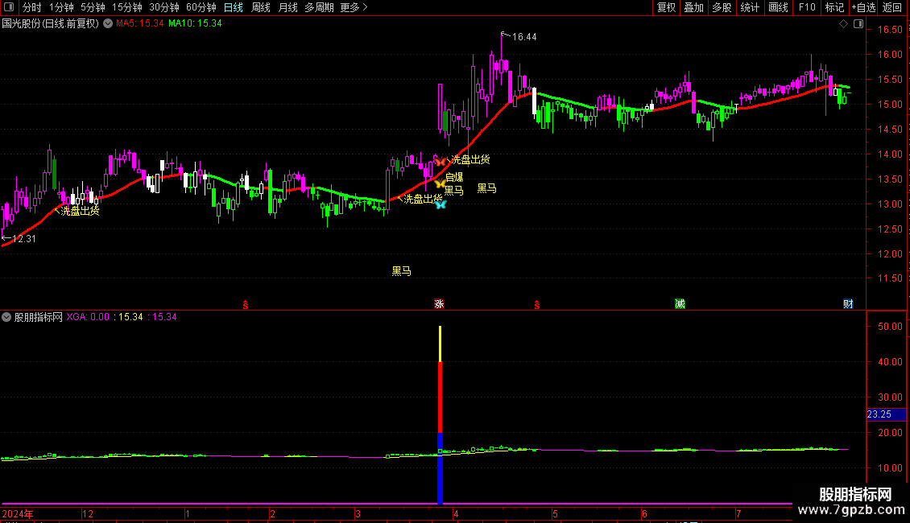Activate the 画线 drawing tool

tap(778, 7)
